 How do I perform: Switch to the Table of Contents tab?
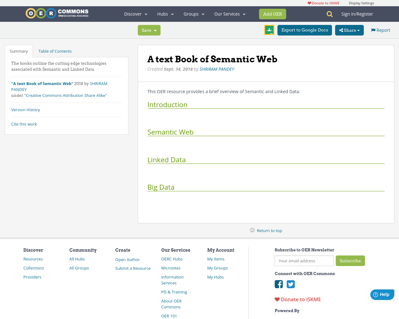click(55, 51)
